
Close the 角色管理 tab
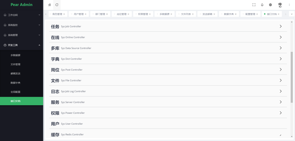coord(64,14)
